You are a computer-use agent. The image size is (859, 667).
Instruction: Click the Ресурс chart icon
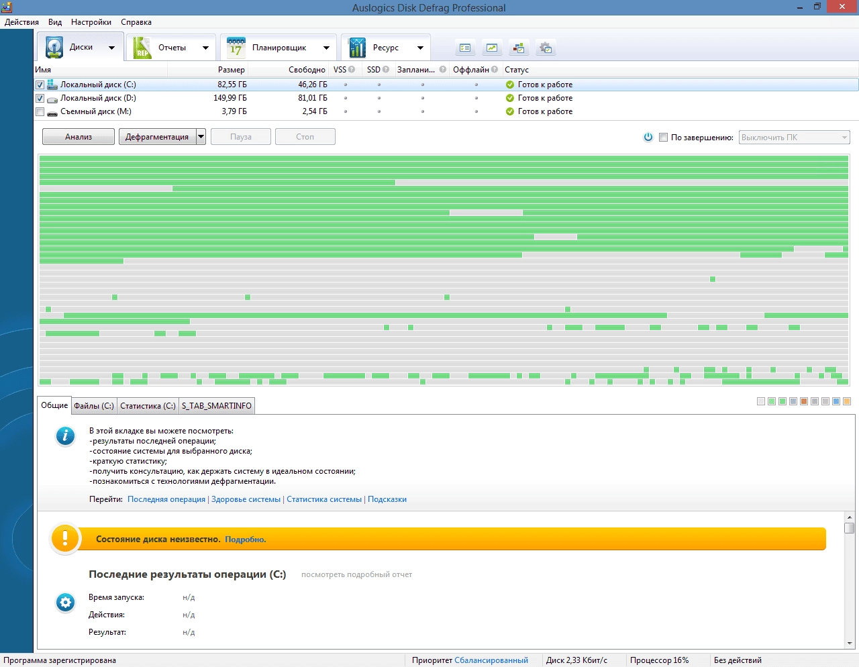[x=357, y=48]
